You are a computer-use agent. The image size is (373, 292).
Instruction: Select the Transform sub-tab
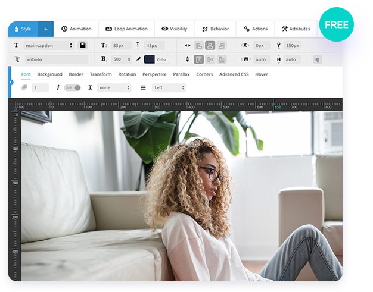coord(101,74)
